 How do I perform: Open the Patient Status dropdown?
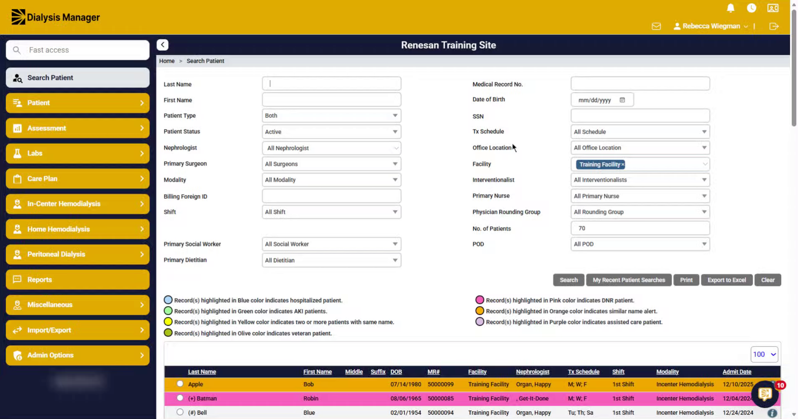(x=332, y=132)
